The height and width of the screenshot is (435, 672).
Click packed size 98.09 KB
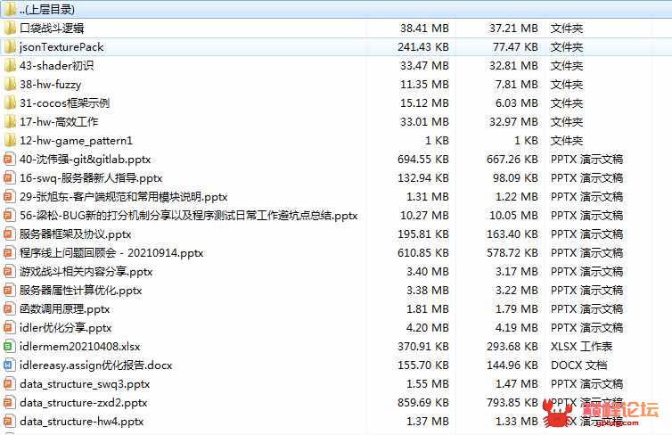click(x=515, y=178)
